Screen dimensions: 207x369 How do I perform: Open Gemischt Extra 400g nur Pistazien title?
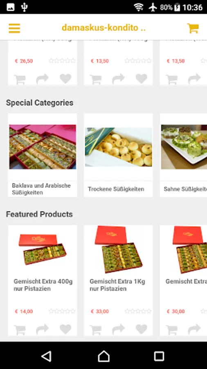pos(43,285)
